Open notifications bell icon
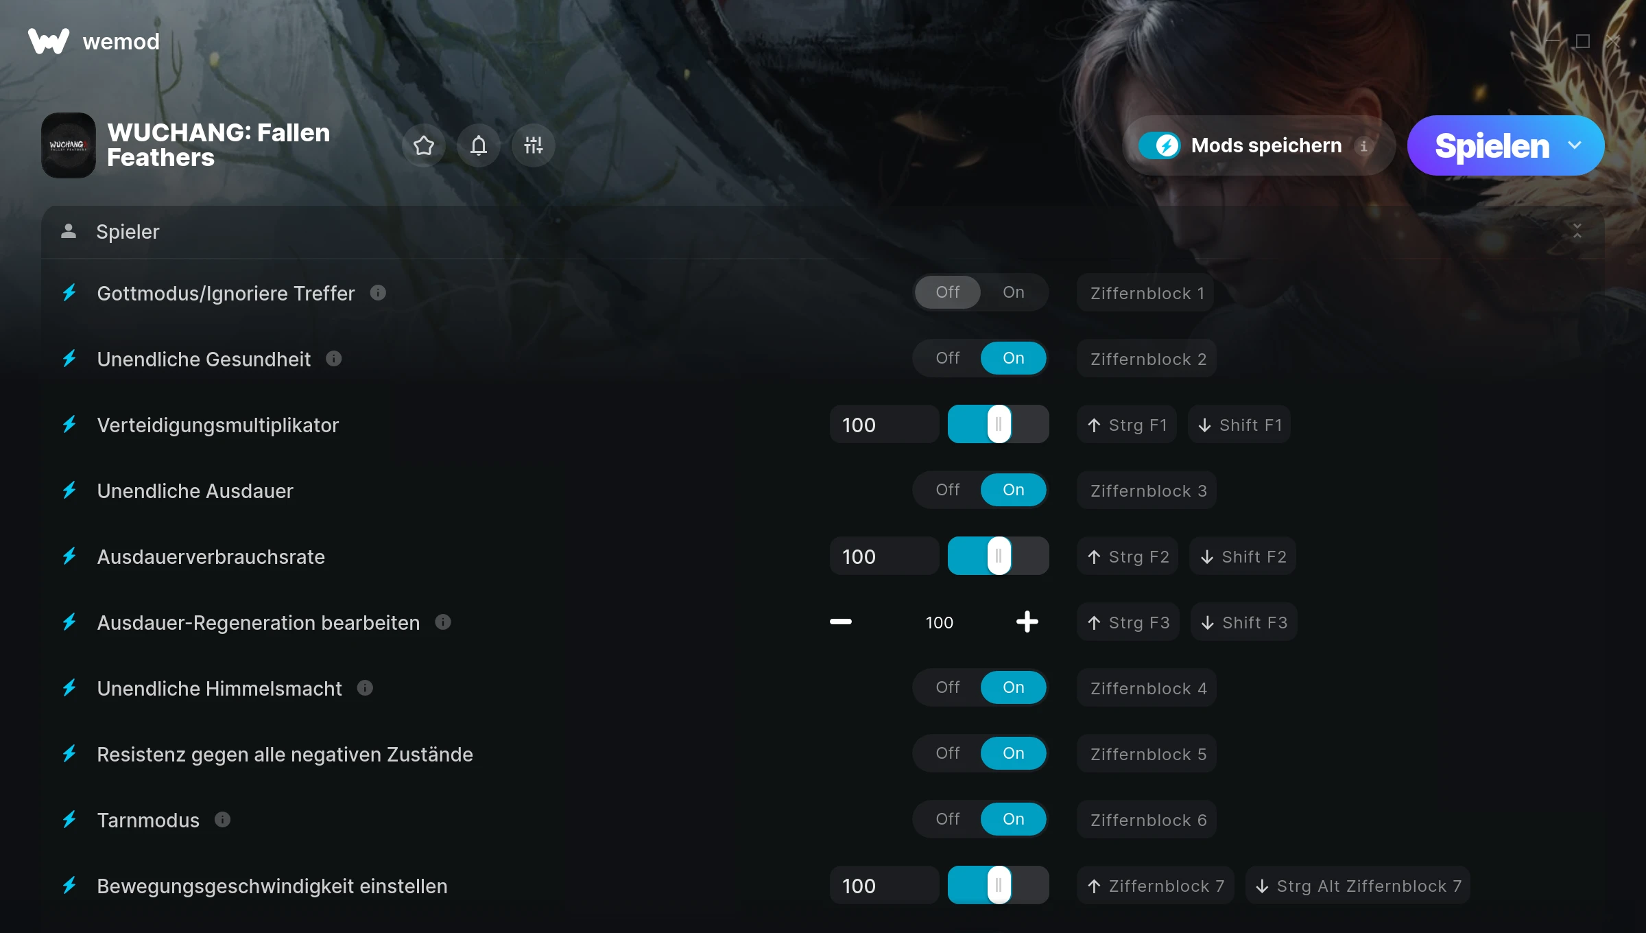The width and height of the screenshot is (1646, 933). [x=479, y=145]
